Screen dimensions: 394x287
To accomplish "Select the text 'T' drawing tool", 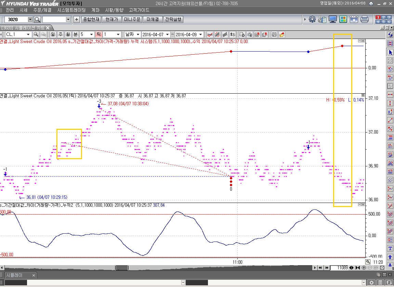I will click(x=390, y=248).
